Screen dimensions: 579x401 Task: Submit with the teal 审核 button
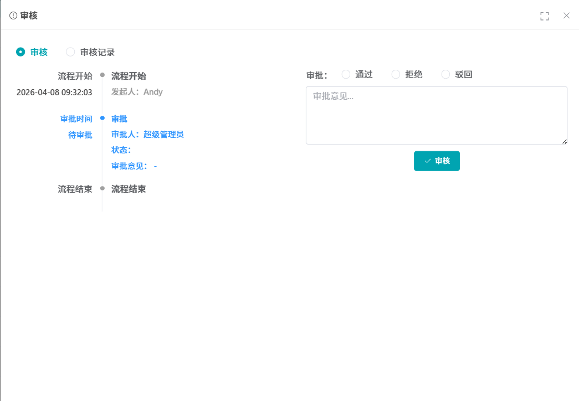click(437, 161)
